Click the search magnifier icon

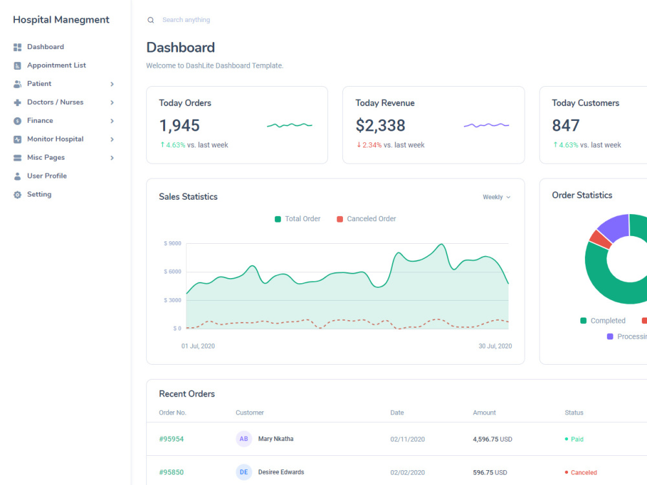point(151,20)
